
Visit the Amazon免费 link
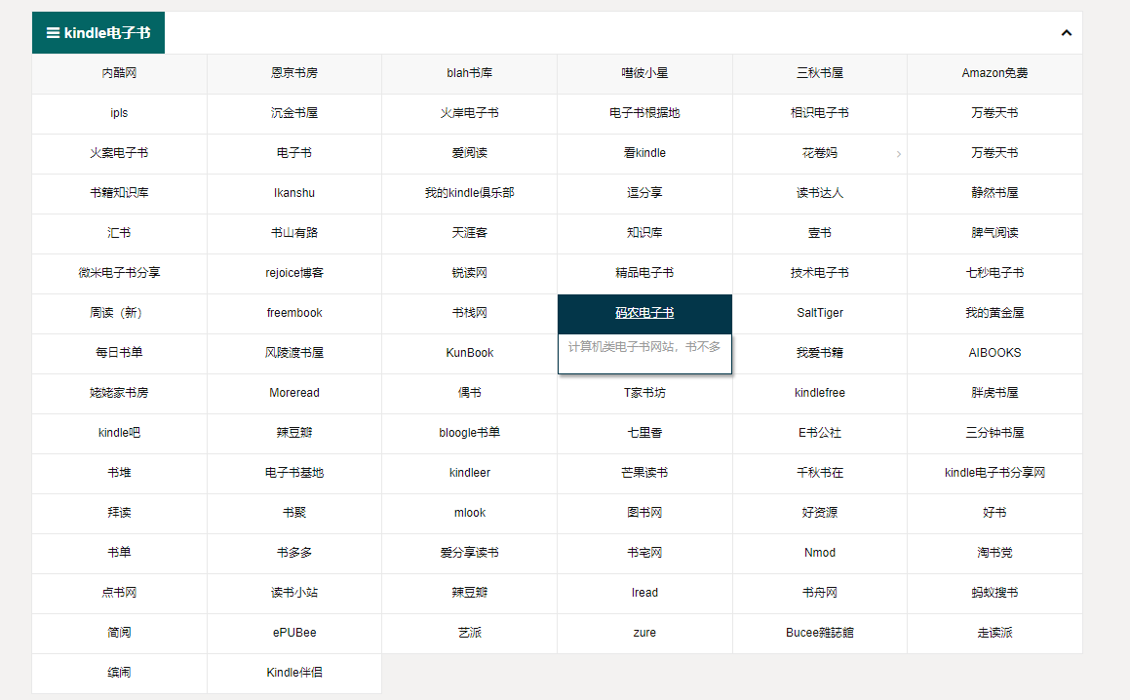pos(994,73)
